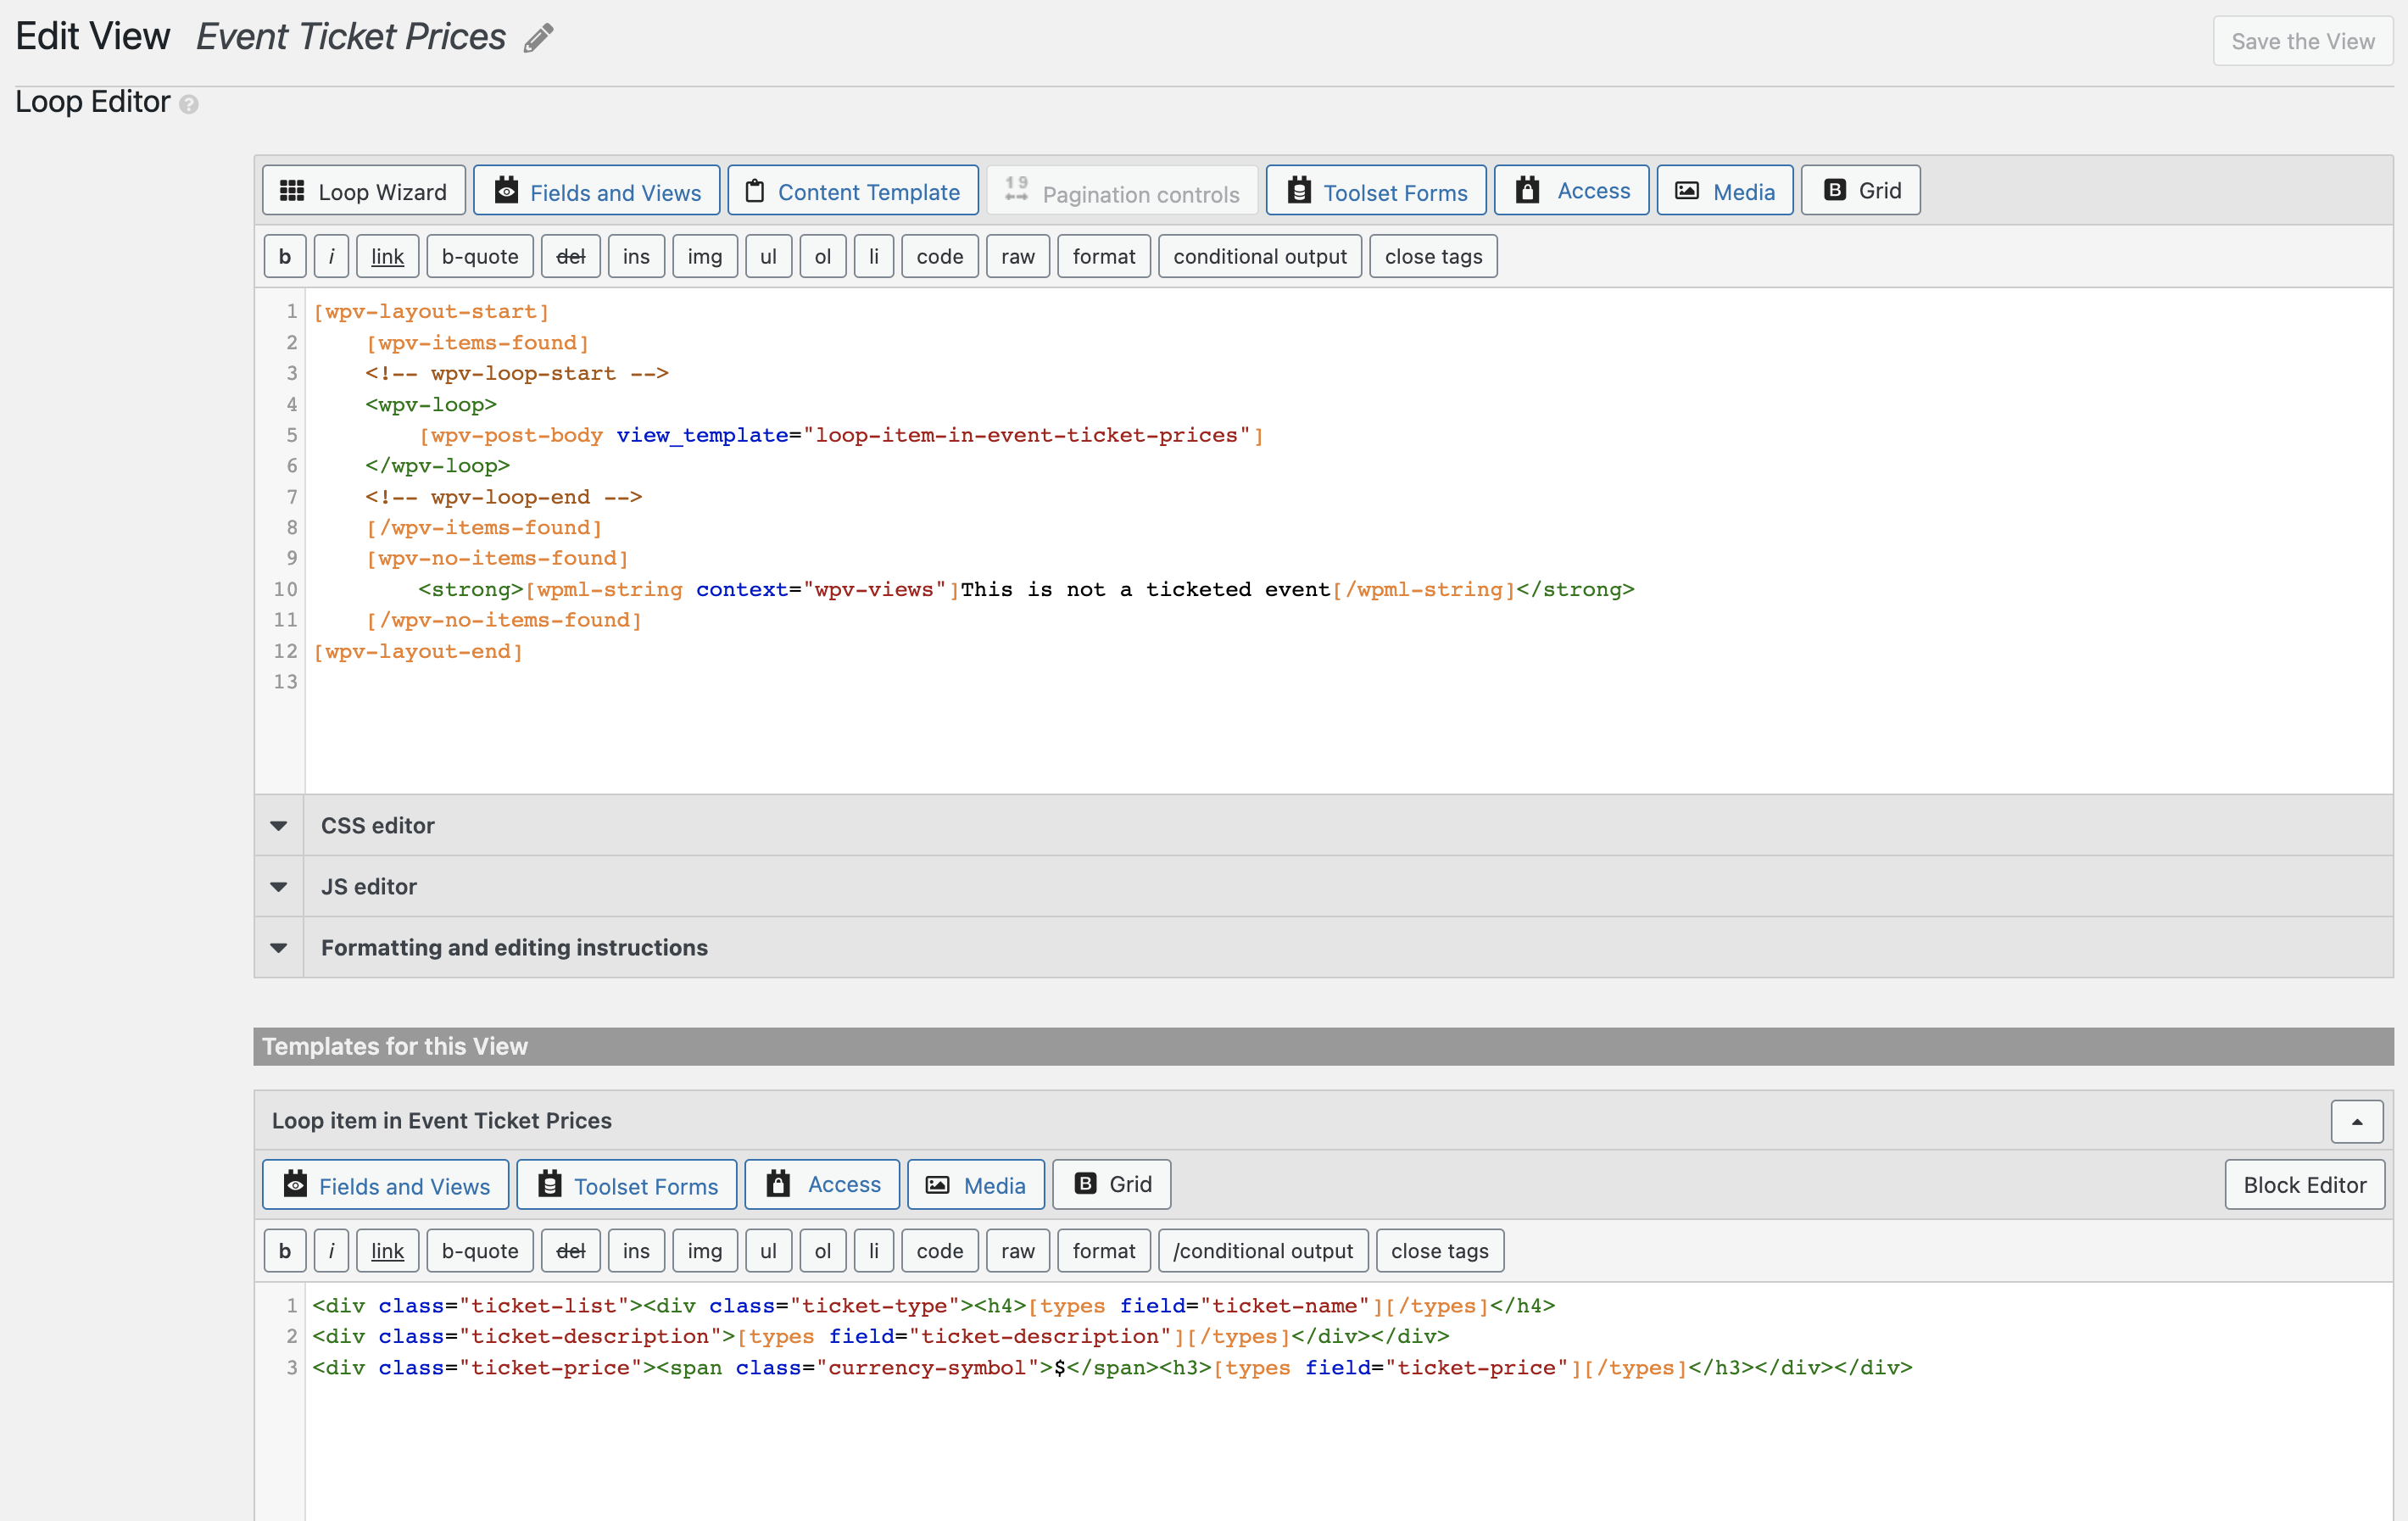Apply italic tag in template quicktags
Screen dimensions: 2408x1521
[x=331, y=1251]
